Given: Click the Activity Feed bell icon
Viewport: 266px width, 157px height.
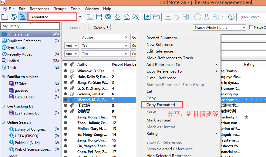Looking at the screenshot, I should click(x=216, y=17).
